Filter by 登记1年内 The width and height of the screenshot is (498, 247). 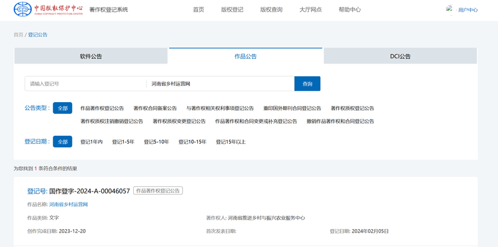click(91, 142)
